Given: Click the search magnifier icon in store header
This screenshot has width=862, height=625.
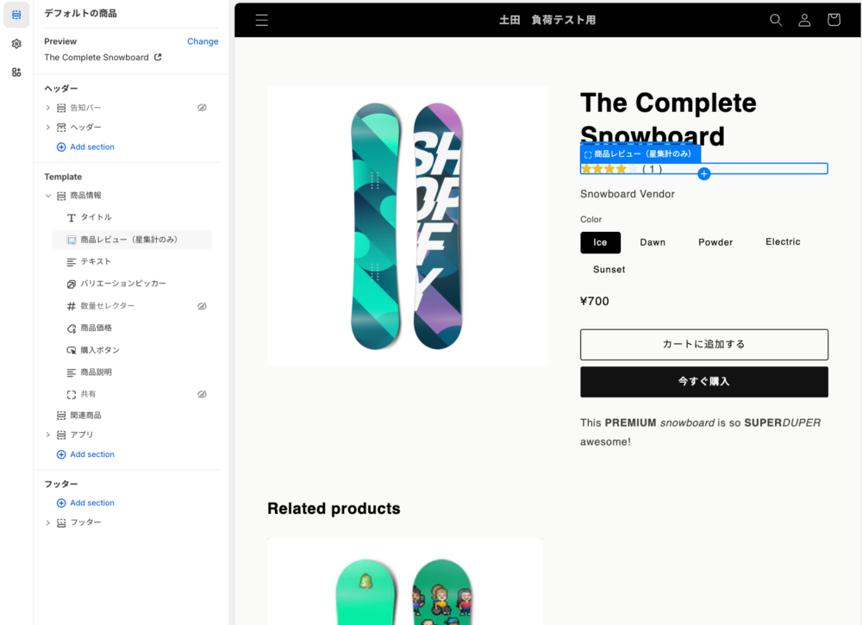Looking at the screenshot, I should coord(776,20).
